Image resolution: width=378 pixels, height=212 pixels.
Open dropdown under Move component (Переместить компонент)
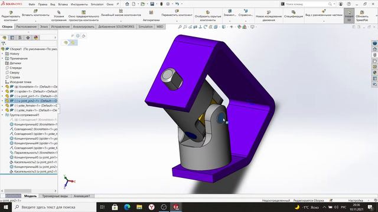(x=177, y=21)
